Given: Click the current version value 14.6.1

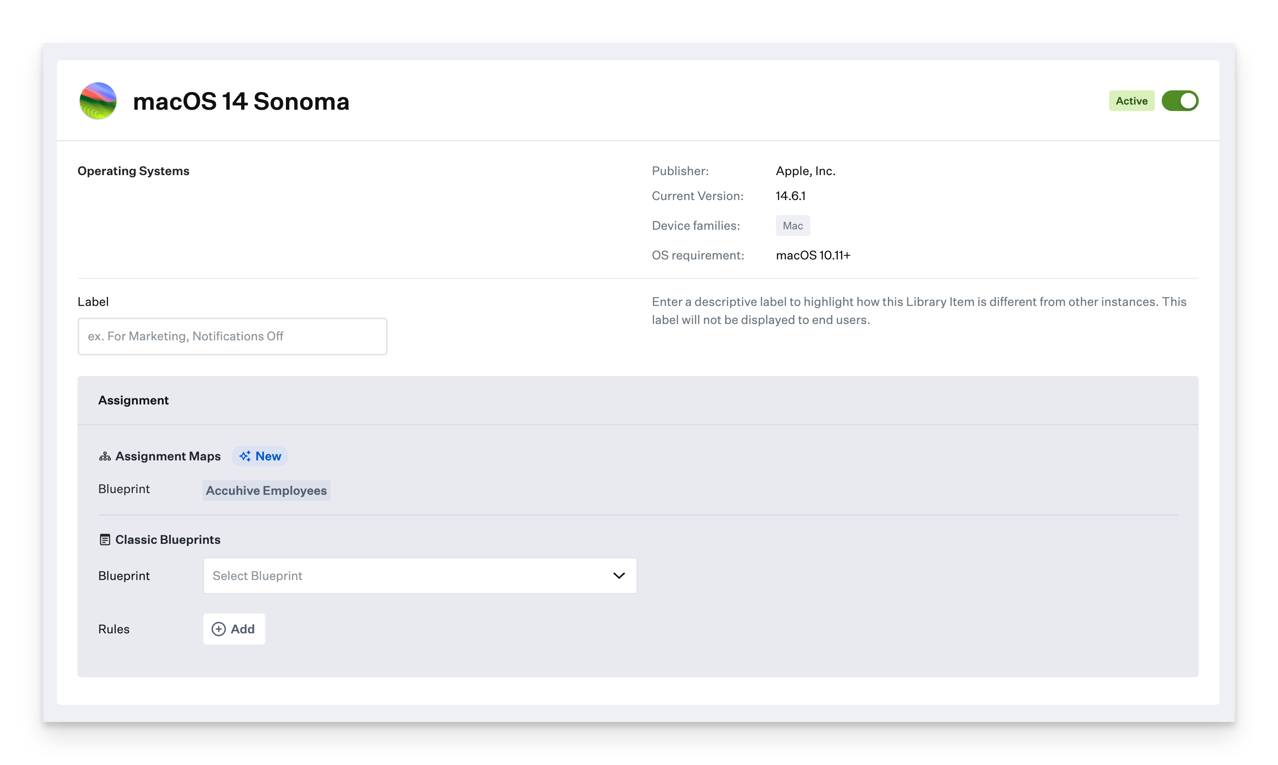Looking at the screenshot, I should point(790,196).
